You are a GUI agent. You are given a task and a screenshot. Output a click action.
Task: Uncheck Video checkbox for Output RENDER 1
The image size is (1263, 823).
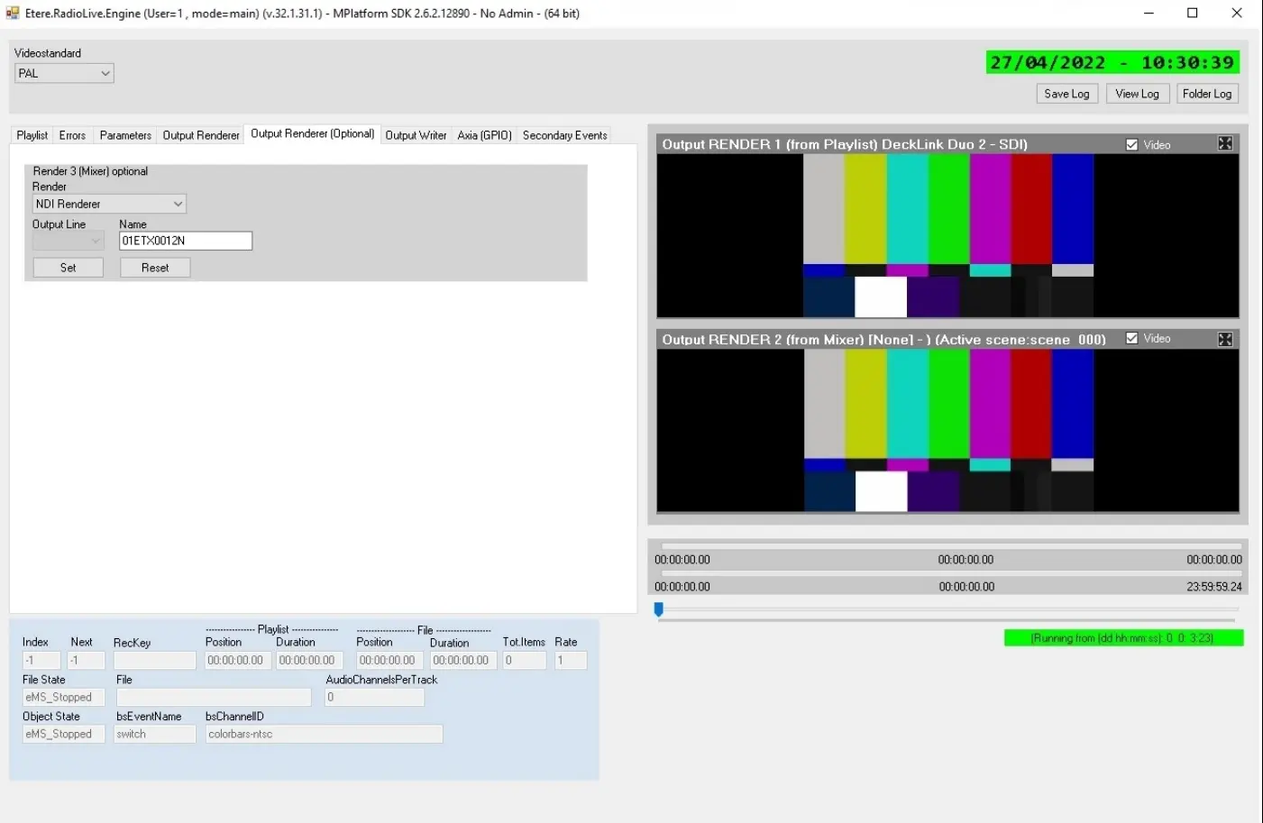[1131, 144]
